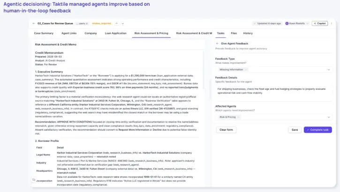The height and width of the screenshot is (192, 340).
Task: Click the Credit Memorandum title
Action: click(49, 53)
